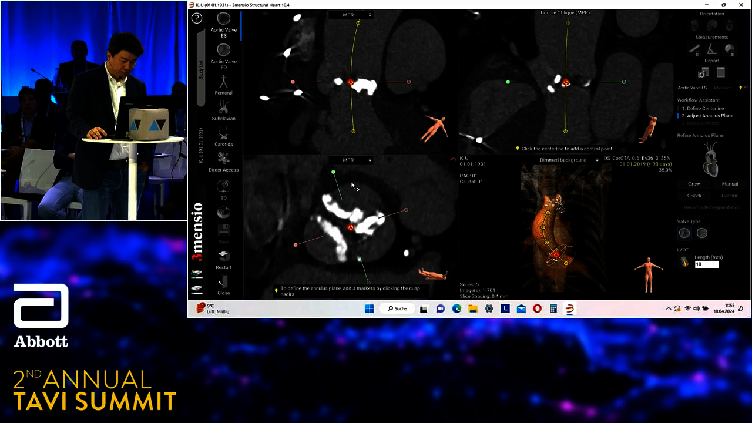Open the weather widget showing 9°C
This screenshot has width=752, height=423.
tap(213, 308)
